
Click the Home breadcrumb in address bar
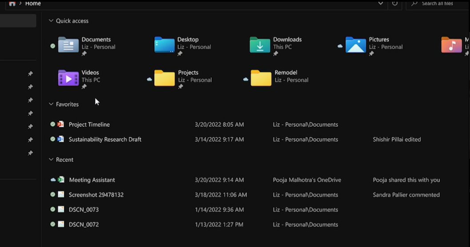(x=33, y=4)
